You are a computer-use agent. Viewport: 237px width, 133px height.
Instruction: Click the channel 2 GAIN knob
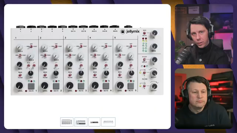[x=44, y=65]
